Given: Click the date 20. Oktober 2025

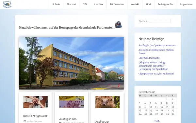Looking at the screenshot, I should click(x=34, y=121).
